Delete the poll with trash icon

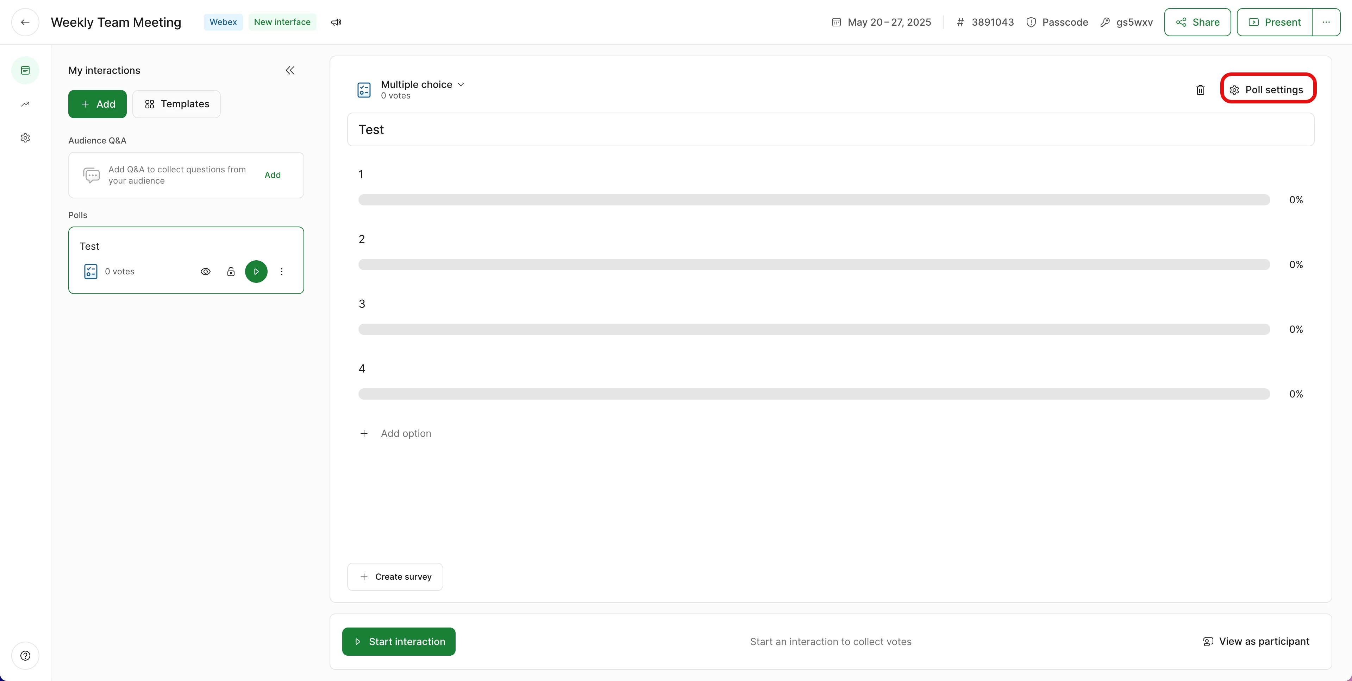pyautogui.click(x=1200, y=90)
